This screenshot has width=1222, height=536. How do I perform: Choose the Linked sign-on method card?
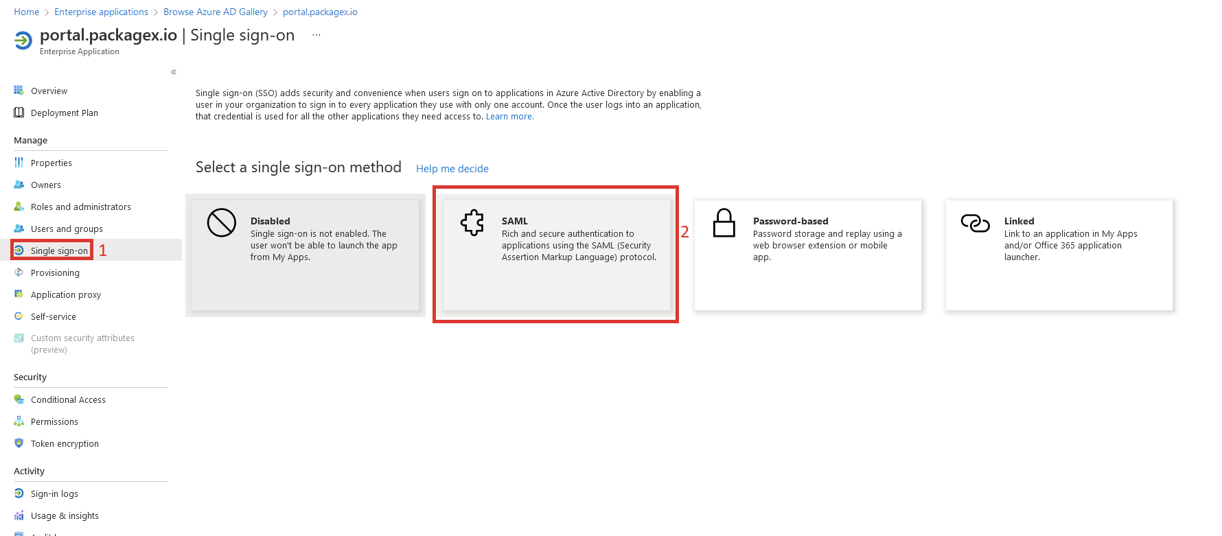[x=1059, y=255]
